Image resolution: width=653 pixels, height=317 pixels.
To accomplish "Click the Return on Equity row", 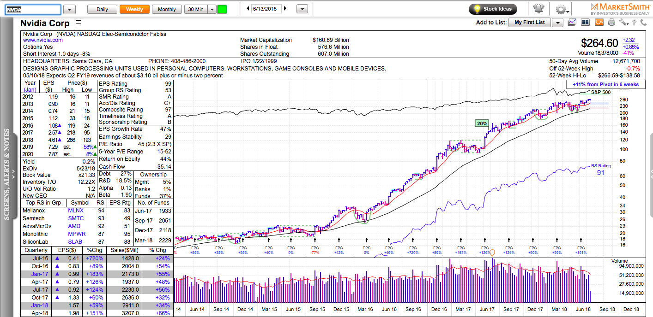I will (x=135, y=159).
